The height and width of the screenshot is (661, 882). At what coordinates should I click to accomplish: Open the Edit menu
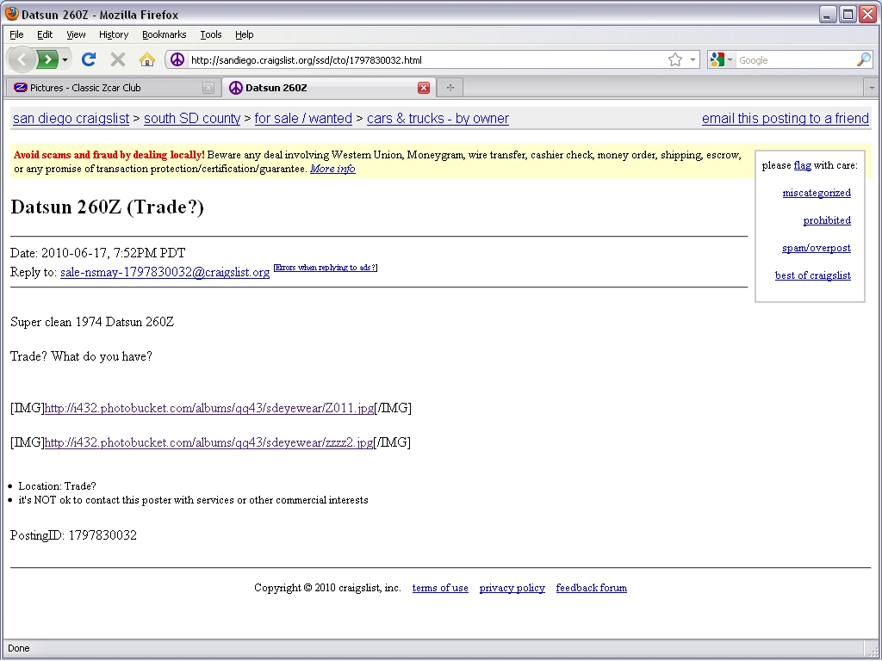[x=45, y=34]
